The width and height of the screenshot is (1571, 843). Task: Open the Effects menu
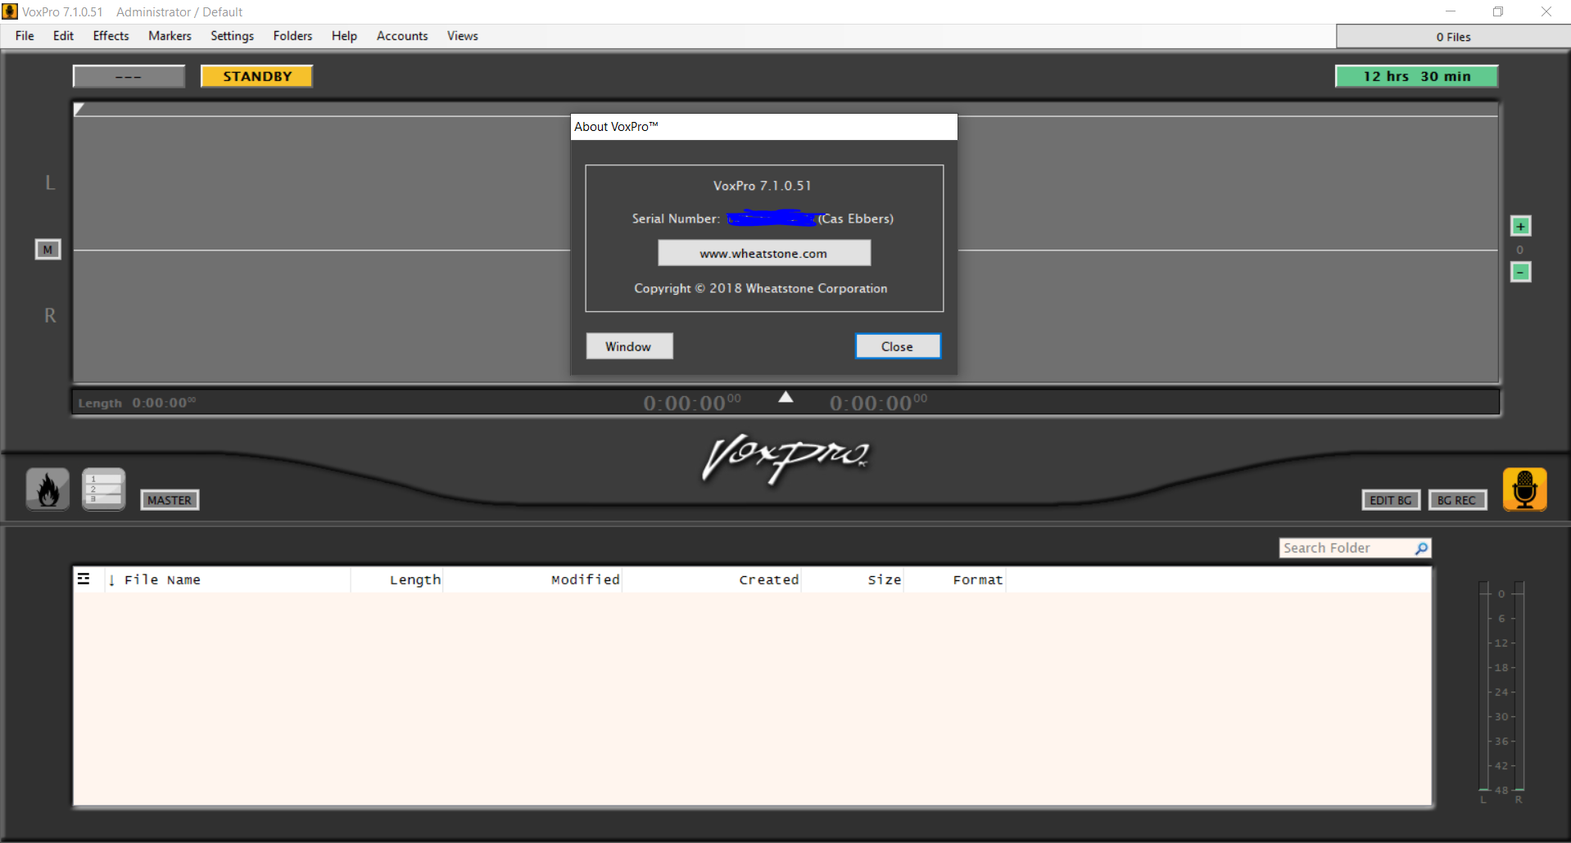[x=111, y=36]
